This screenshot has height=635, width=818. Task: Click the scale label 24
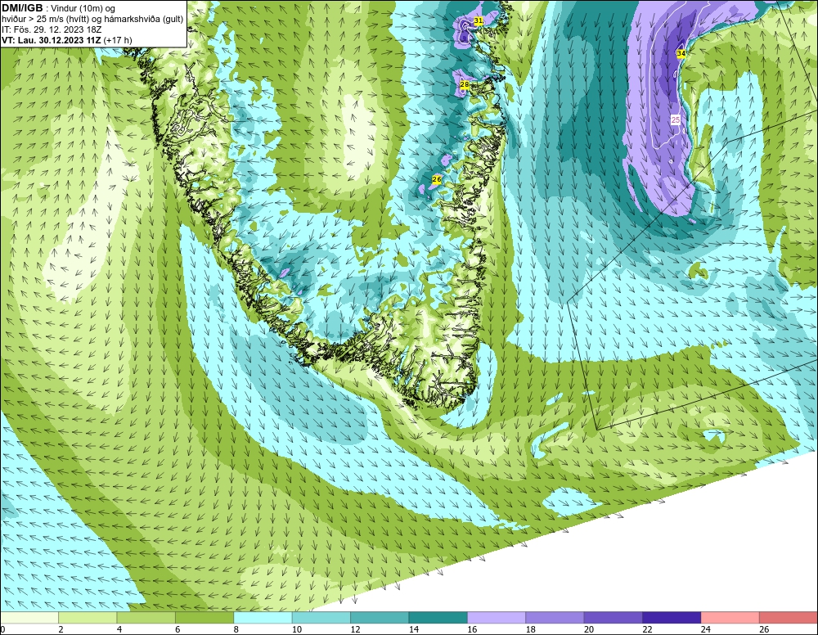pyautogui.click(x=706, y=629)
